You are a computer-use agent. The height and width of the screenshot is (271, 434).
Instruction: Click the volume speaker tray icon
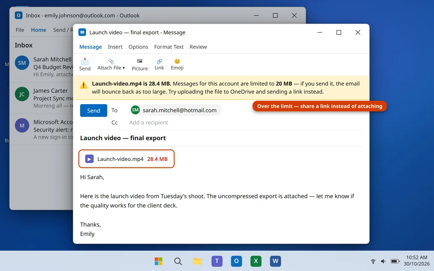tap(383, 261)
